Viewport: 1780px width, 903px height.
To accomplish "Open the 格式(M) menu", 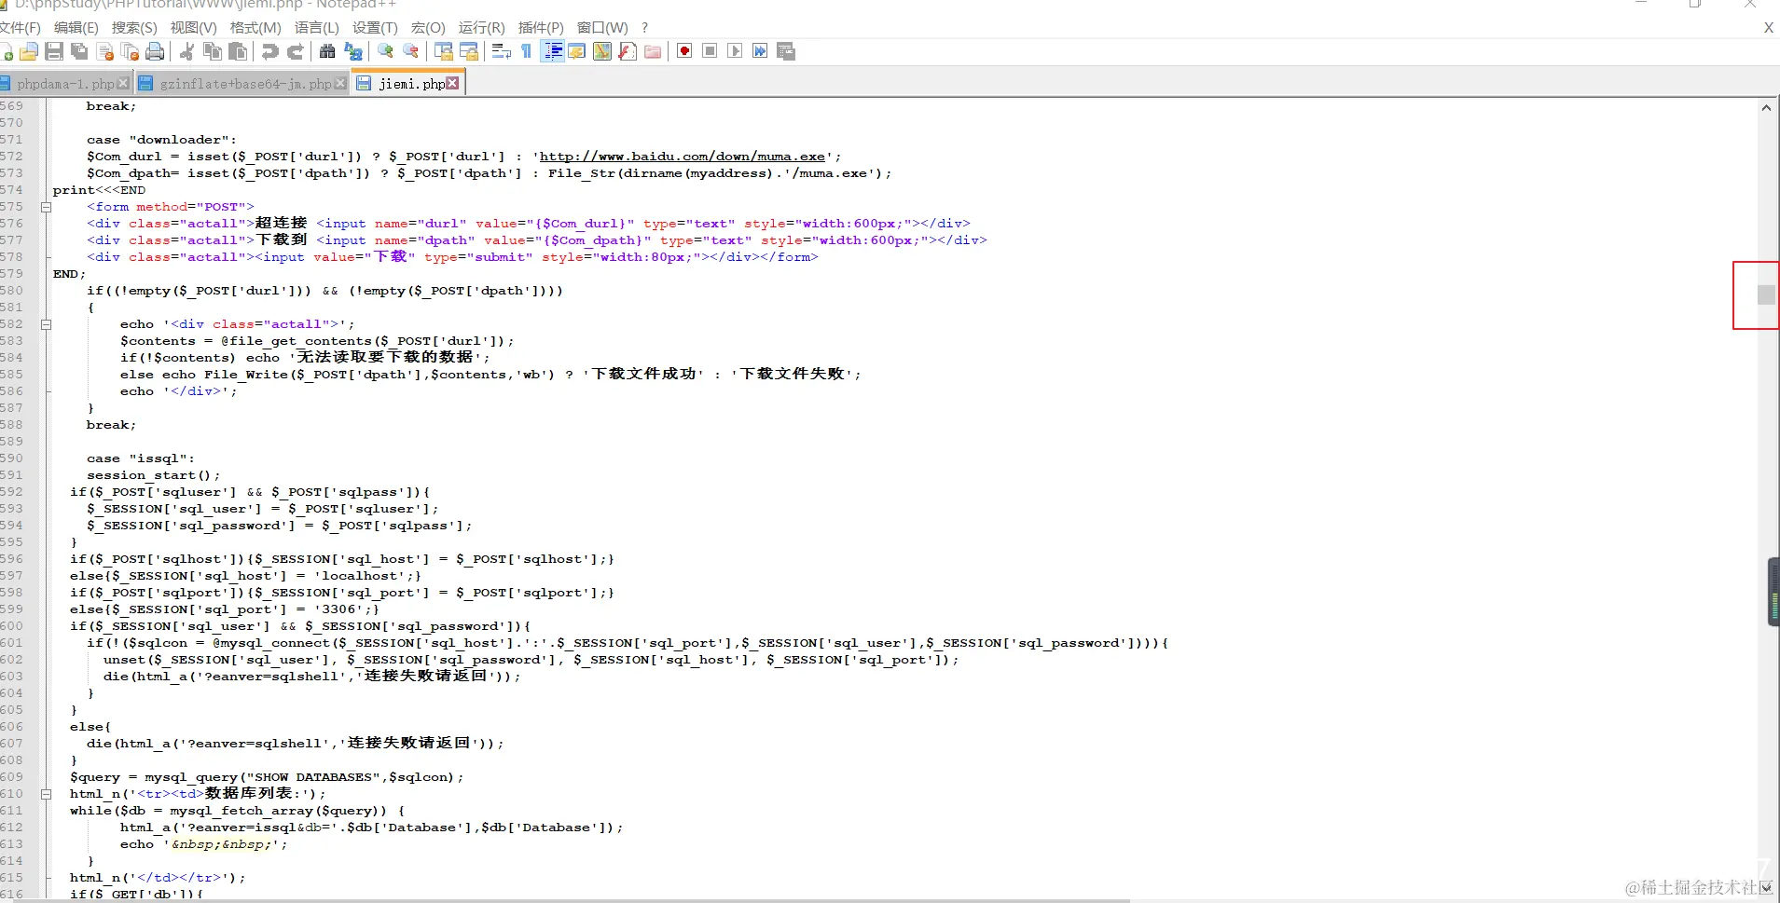I will point(255,28).
